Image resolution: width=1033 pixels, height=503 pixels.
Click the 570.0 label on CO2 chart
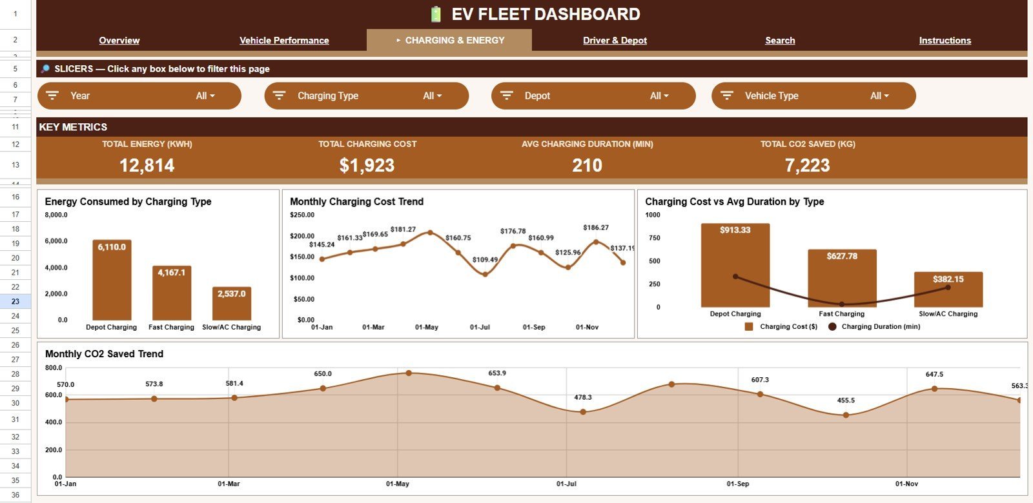[65, 384]
